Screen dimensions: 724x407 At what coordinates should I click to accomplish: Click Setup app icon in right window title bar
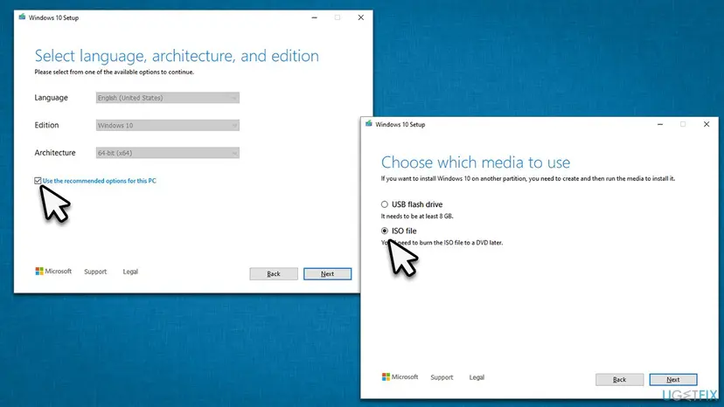coord(368,124)
